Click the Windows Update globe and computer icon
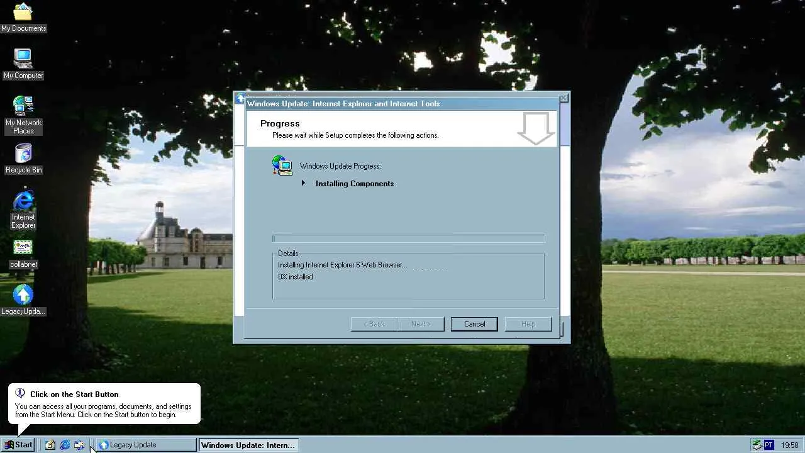The width and height of the screenshot is (805, 453). pos(282,165)
